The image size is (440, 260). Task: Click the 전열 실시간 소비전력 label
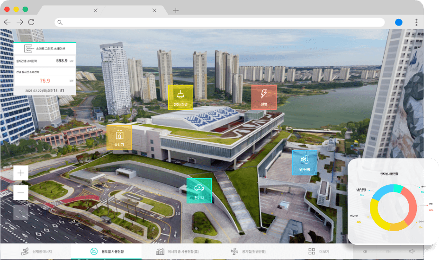pos(27,72)
